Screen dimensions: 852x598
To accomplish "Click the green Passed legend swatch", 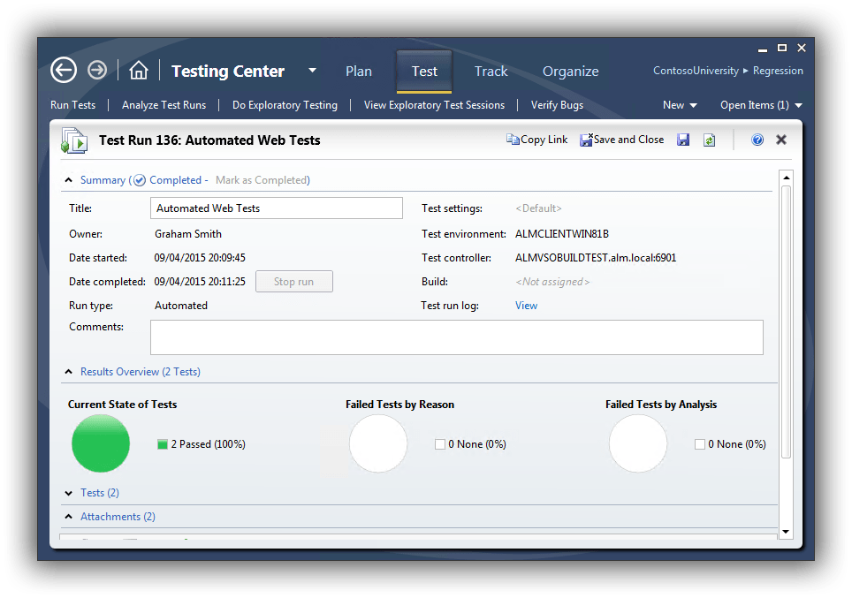I will pyautogui.click(x=162, y=444).
